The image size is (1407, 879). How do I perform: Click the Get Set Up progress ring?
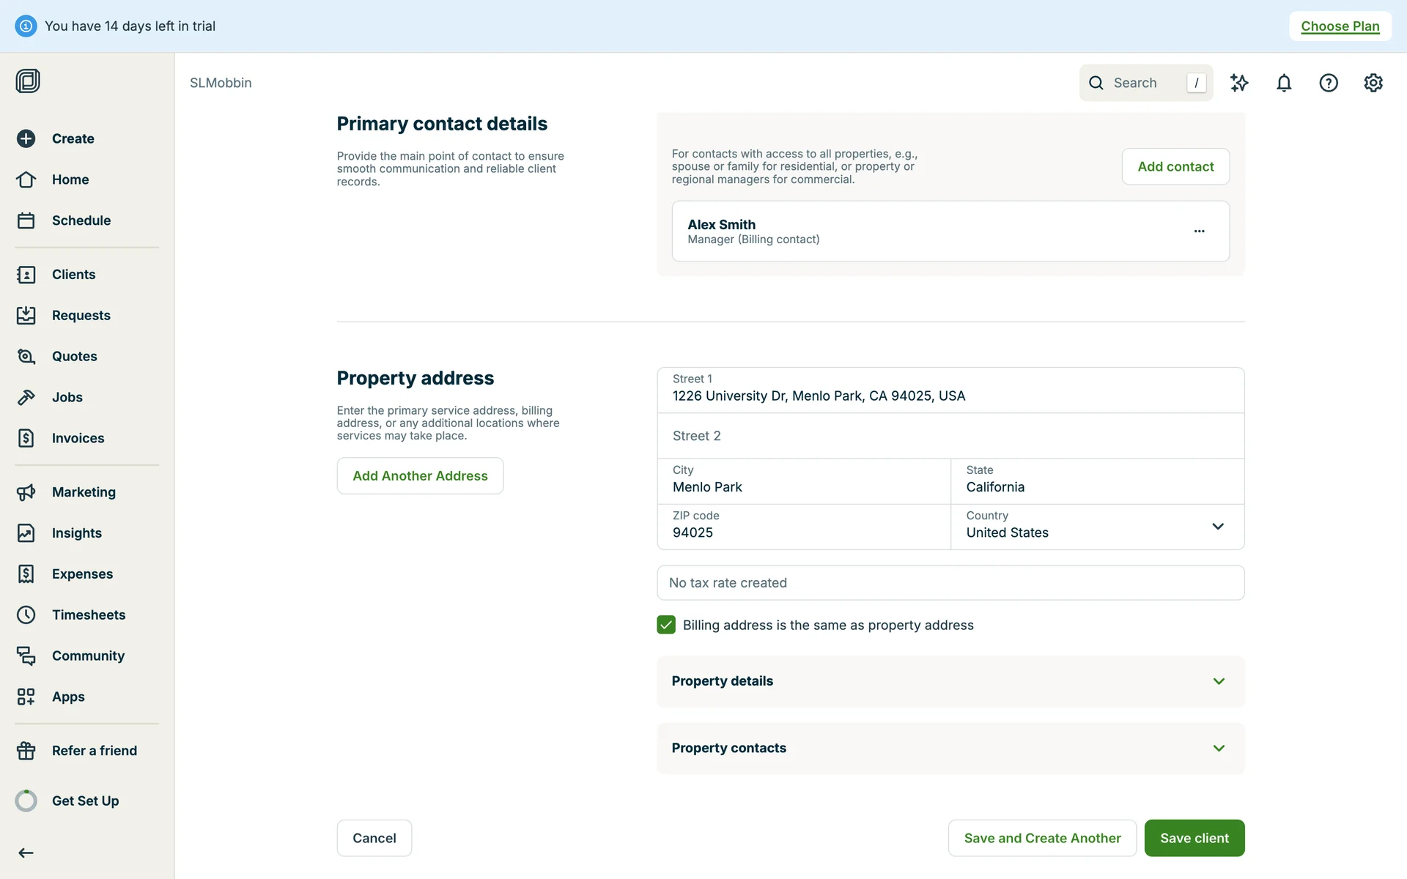pos(26,801)
